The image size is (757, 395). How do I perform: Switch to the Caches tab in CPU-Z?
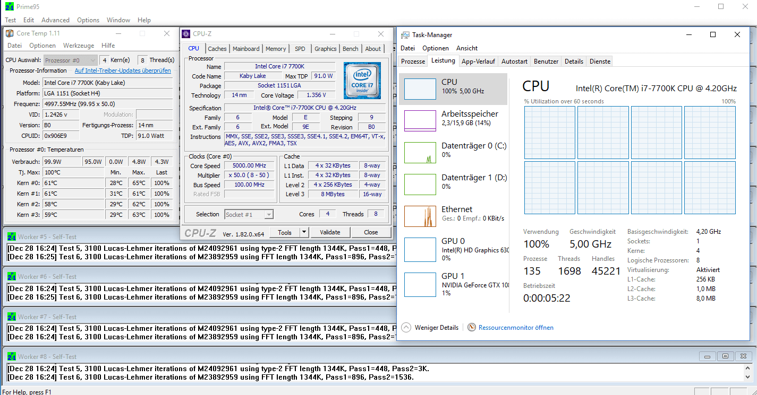217,48
